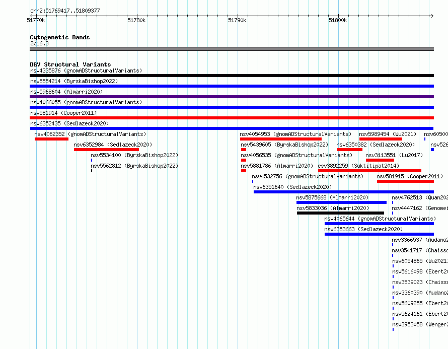Click the purple nsv5968604 Almarri2020 bar
The image size is (448, 349).
232,97
